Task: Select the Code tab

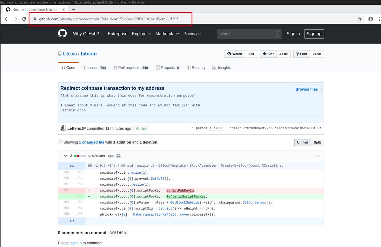Action: 69,68
